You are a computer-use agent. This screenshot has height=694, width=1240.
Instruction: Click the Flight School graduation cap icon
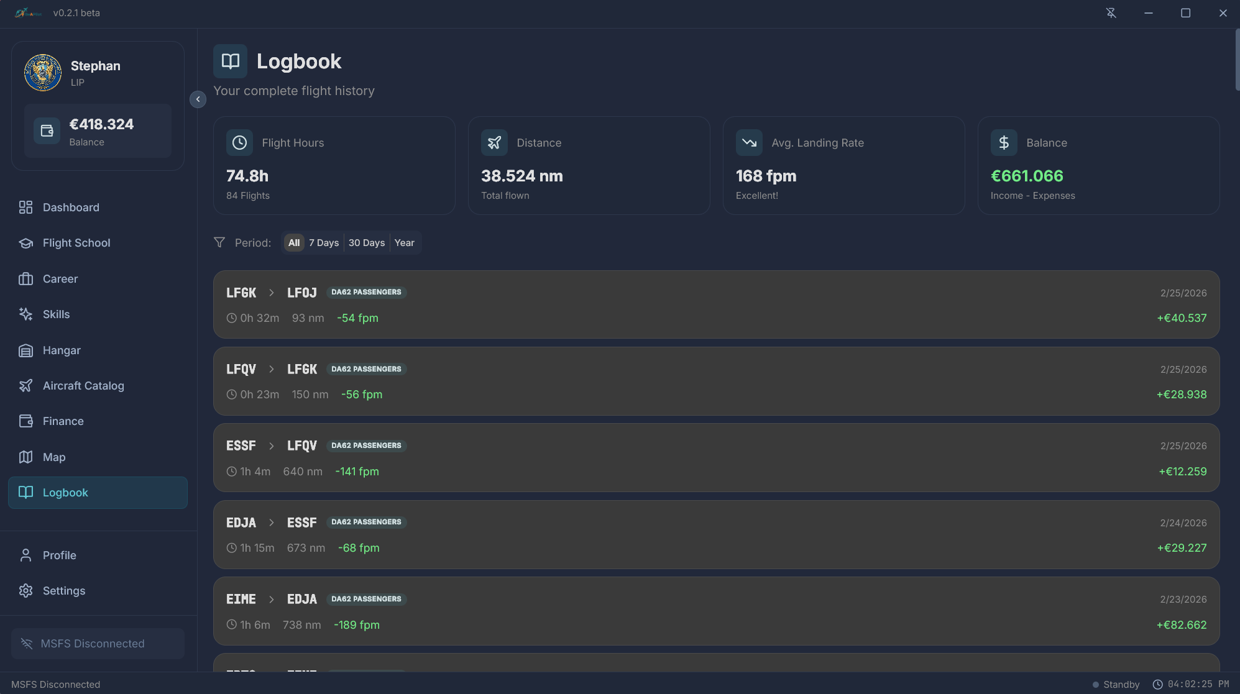click(x=25, y=243)
